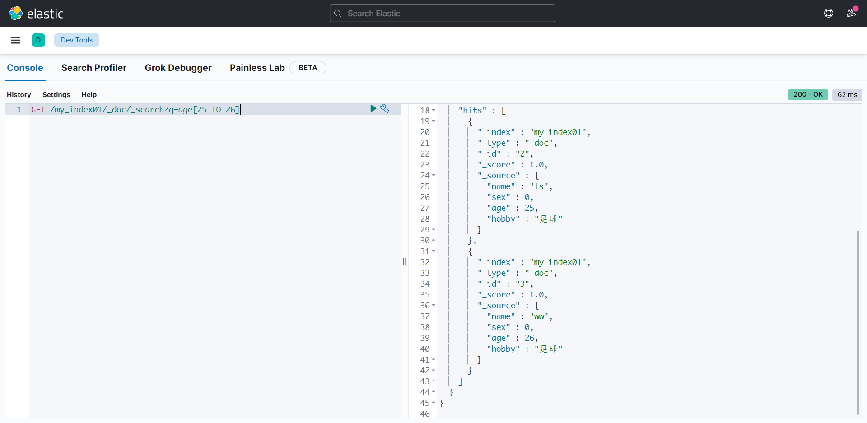Collapse the _source block at line 24
Screen dimensions: 867x423
433,176
